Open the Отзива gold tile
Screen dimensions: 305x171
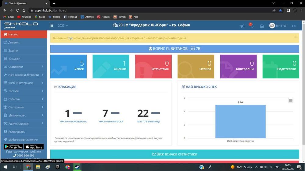[196, 67]
